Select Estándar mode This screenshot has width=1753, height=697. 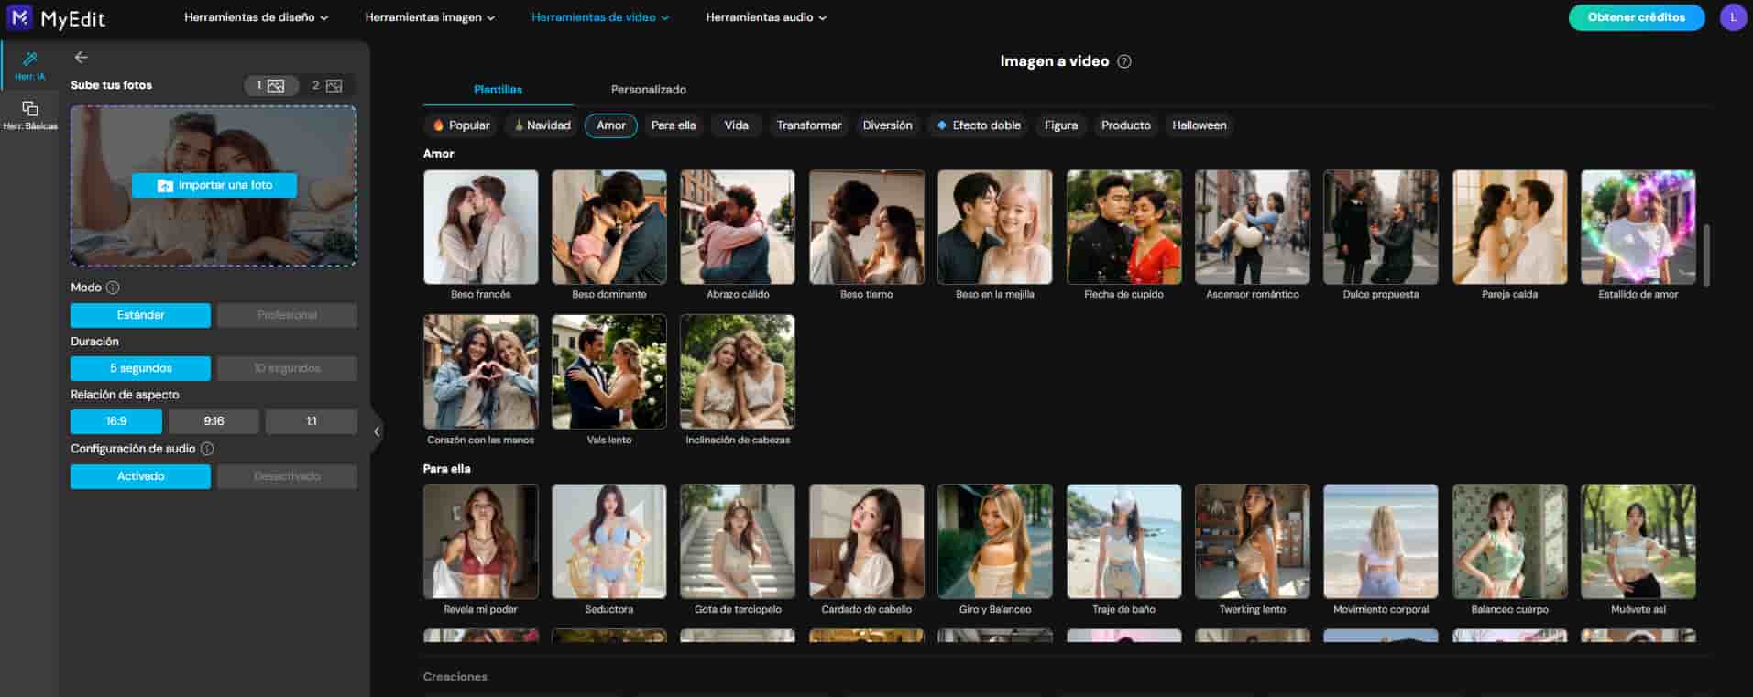click(x=140, y=315)
